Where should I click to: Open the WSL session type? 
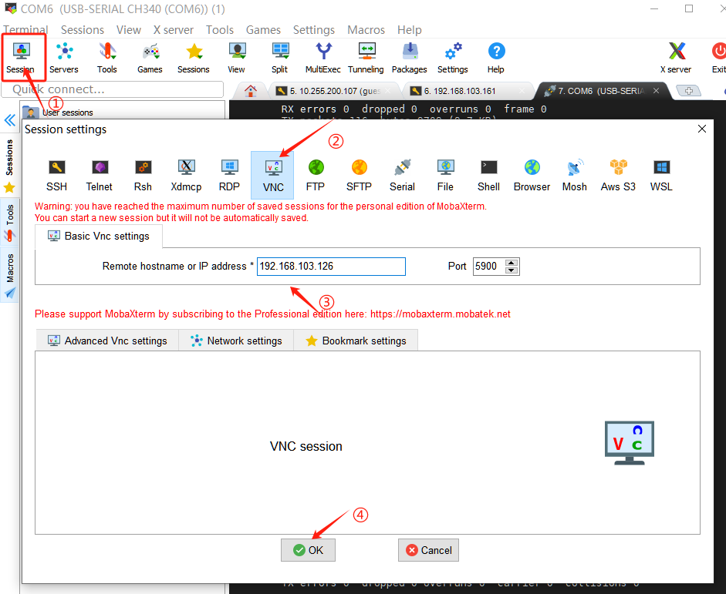tap(661, 174)
